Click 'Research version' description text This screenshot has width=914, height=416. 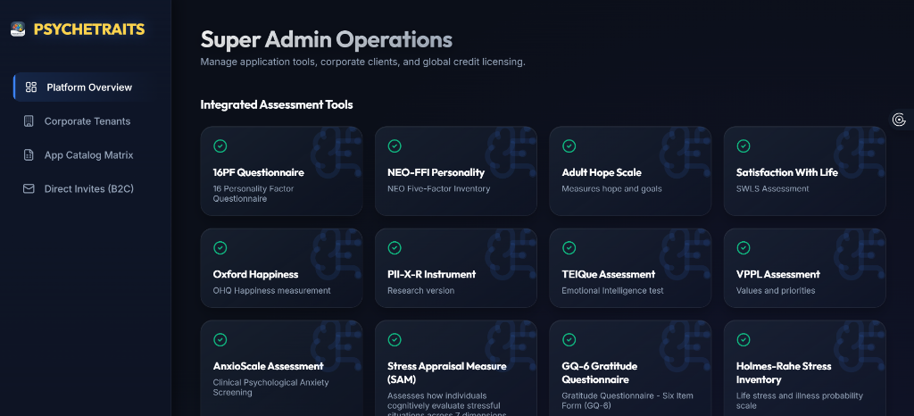pyautogui.click(x=421, y=291)
